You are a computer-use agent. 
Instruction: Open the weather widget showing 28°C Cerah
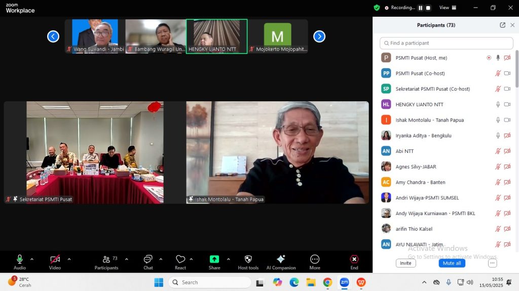(x=19, y=282)
